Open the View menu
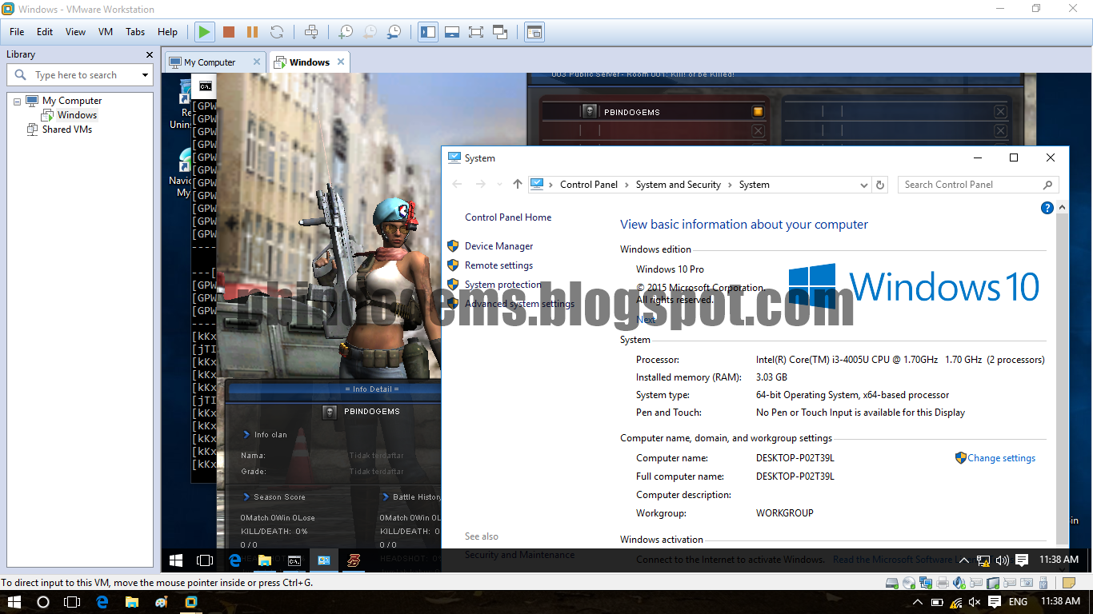The width and height of the screenshot is (1093, 614). point(75,32)
